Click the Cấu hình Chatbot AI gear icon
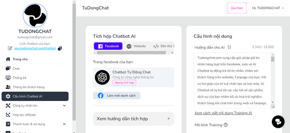The height and width of the screenshot is (133, 290). [x=8, y=96]
